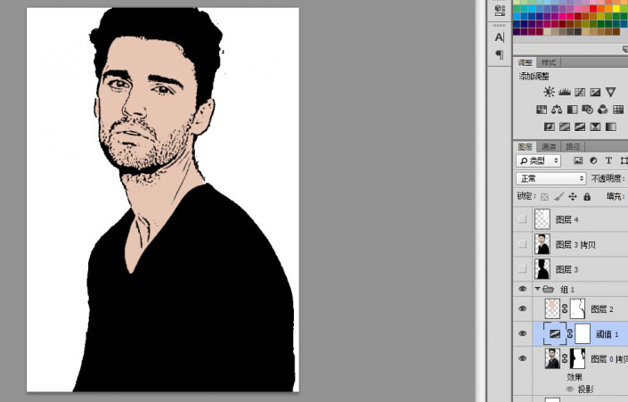Pick the red swatch in Swatches

[593, 8]
